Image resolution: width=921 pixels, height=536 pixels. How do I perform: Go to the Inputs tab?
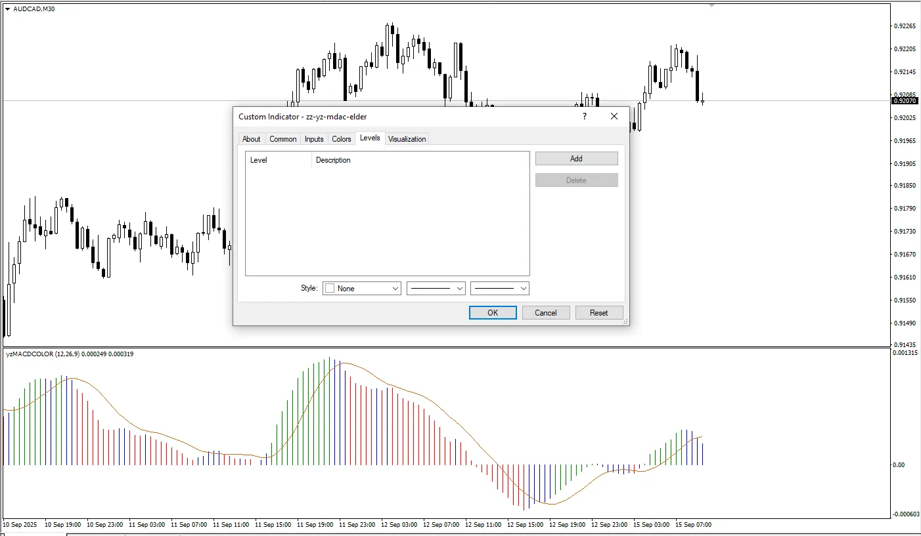tap(314, 139)
